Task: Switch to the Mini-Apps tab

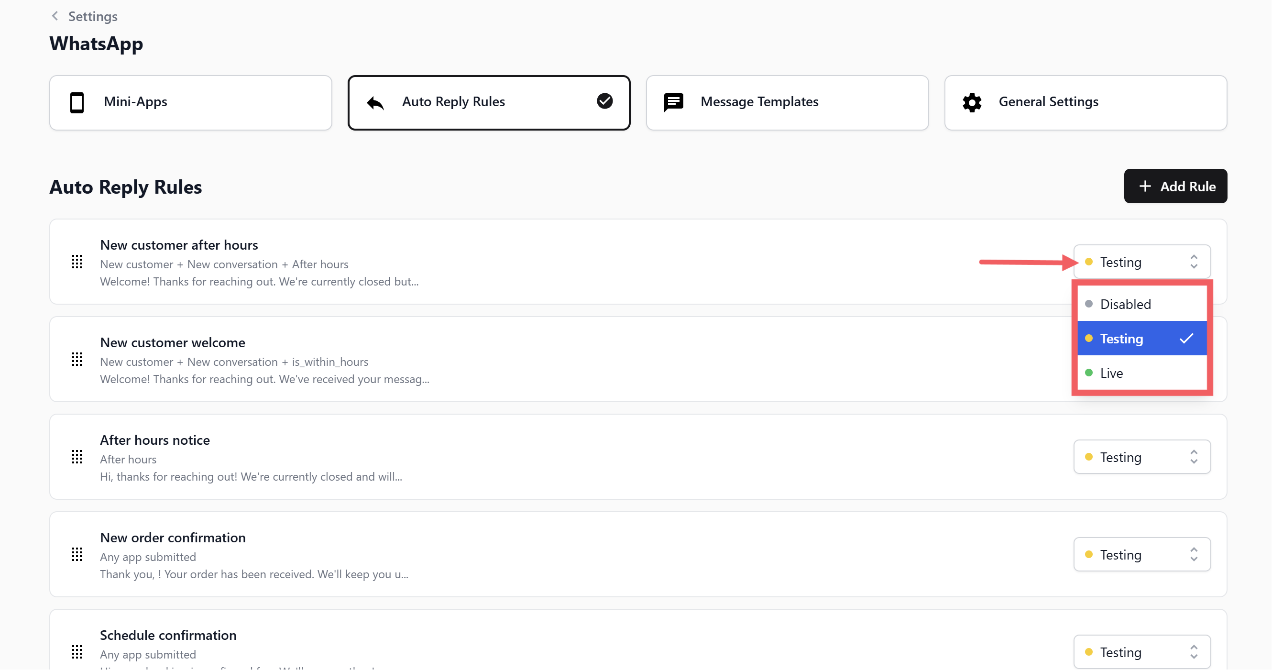Action: tap(190, 102)
